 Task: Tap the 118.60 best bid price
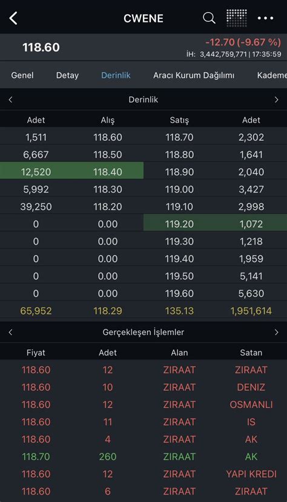(108, 137)
